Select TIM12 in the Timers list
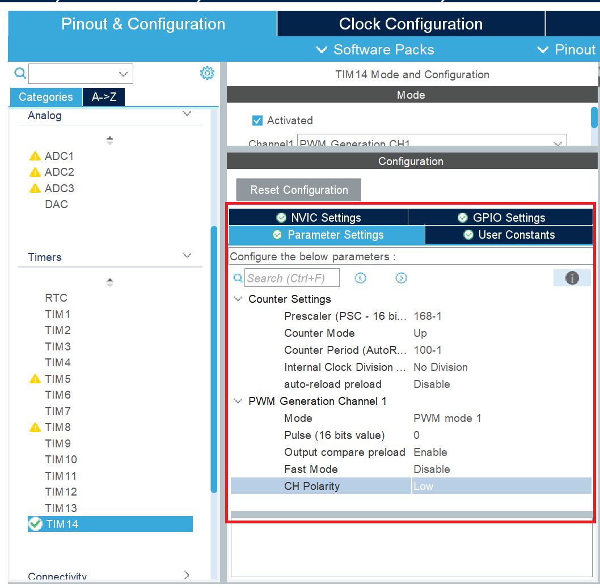Screen dimensions: 600x588 pos(61,492)
